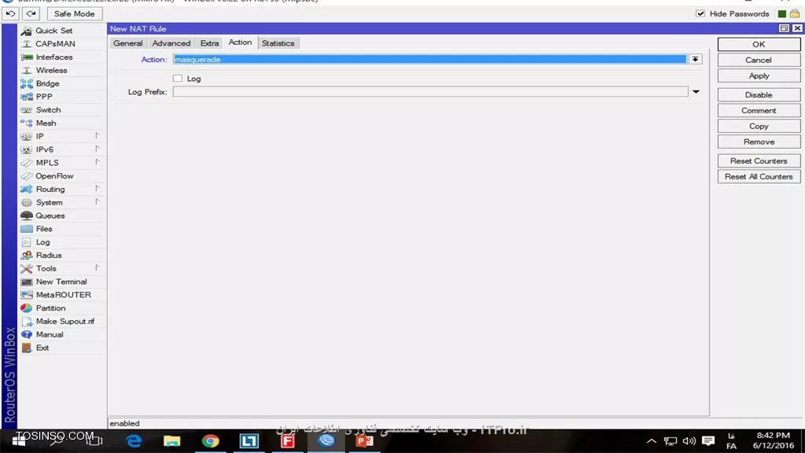Toggle the Hide Passwords checkbox

coord(700,14)
